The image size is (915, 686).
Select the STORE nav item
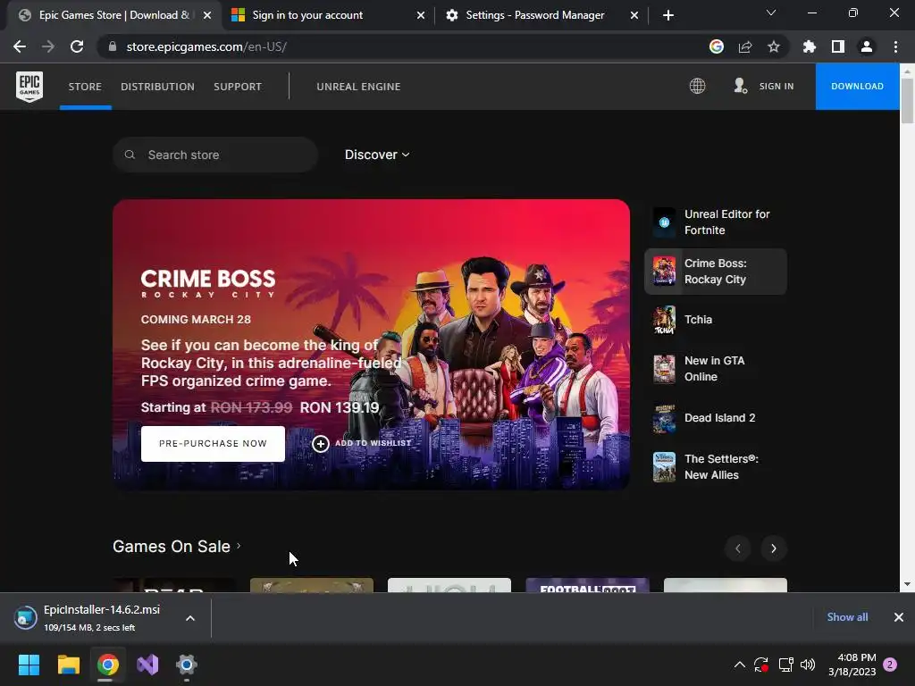click(85, 87)
